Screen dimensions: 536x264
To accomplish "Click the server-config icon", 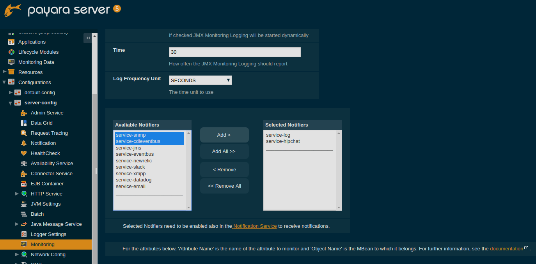I will click(18, 103).
